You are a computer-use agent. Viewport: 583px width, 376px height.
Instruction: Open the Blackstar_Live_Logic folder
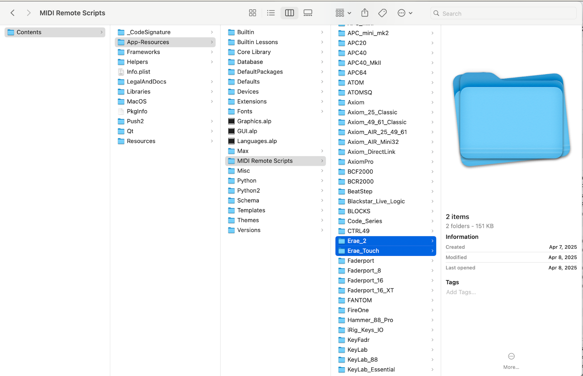[386, 201]
